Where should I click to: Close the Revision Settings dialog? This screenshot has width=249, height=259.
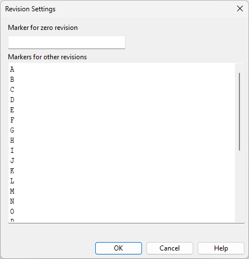tap(240, 8)
